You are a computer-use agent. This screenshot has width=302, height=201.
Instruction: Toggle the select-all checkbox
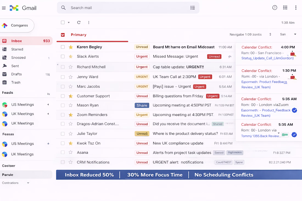[x=63, y=22]
